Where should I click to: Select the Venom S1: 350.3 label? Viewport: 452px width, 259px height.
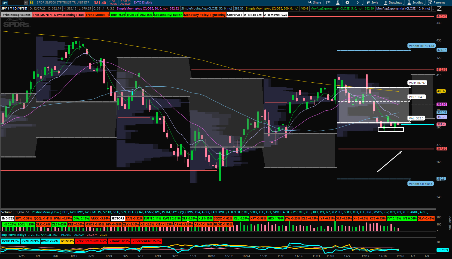coord(420,184)
